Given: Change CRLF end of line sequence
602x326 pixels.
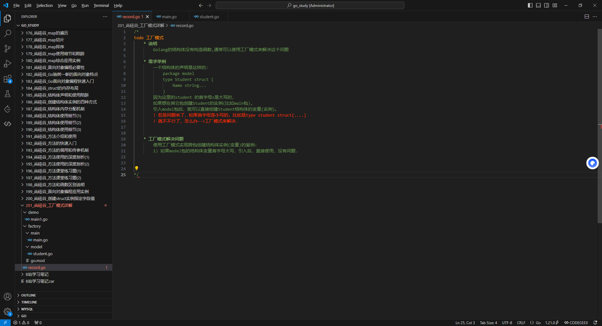Looking at the screenshot, I should (521, 323).
